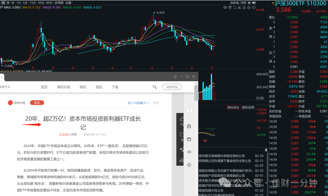Viewport: 328px width, 196px height.
Task: Click the 指标战法 button
Action: [233, 107]
